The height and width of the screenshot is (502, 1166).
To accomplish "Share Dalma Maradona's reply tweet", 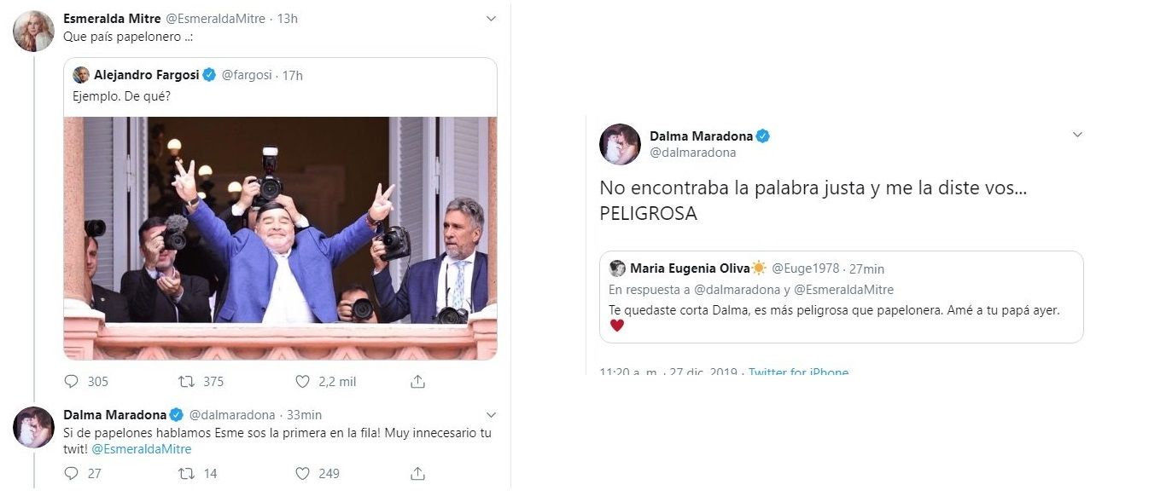I will [417, 473].
